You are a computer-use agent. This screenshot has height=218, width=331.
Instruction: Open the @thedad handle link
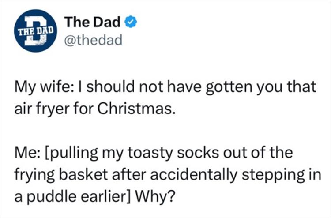[93, 41]
